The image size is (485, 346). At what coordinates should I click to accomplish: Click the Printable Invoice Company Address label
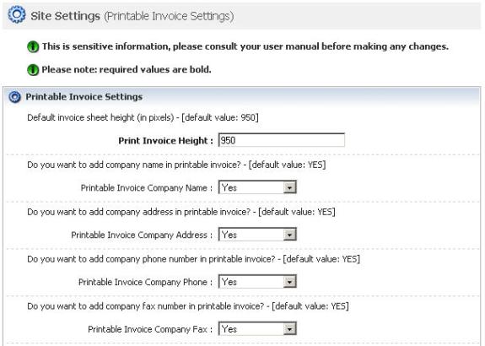(x=142, y=235)
